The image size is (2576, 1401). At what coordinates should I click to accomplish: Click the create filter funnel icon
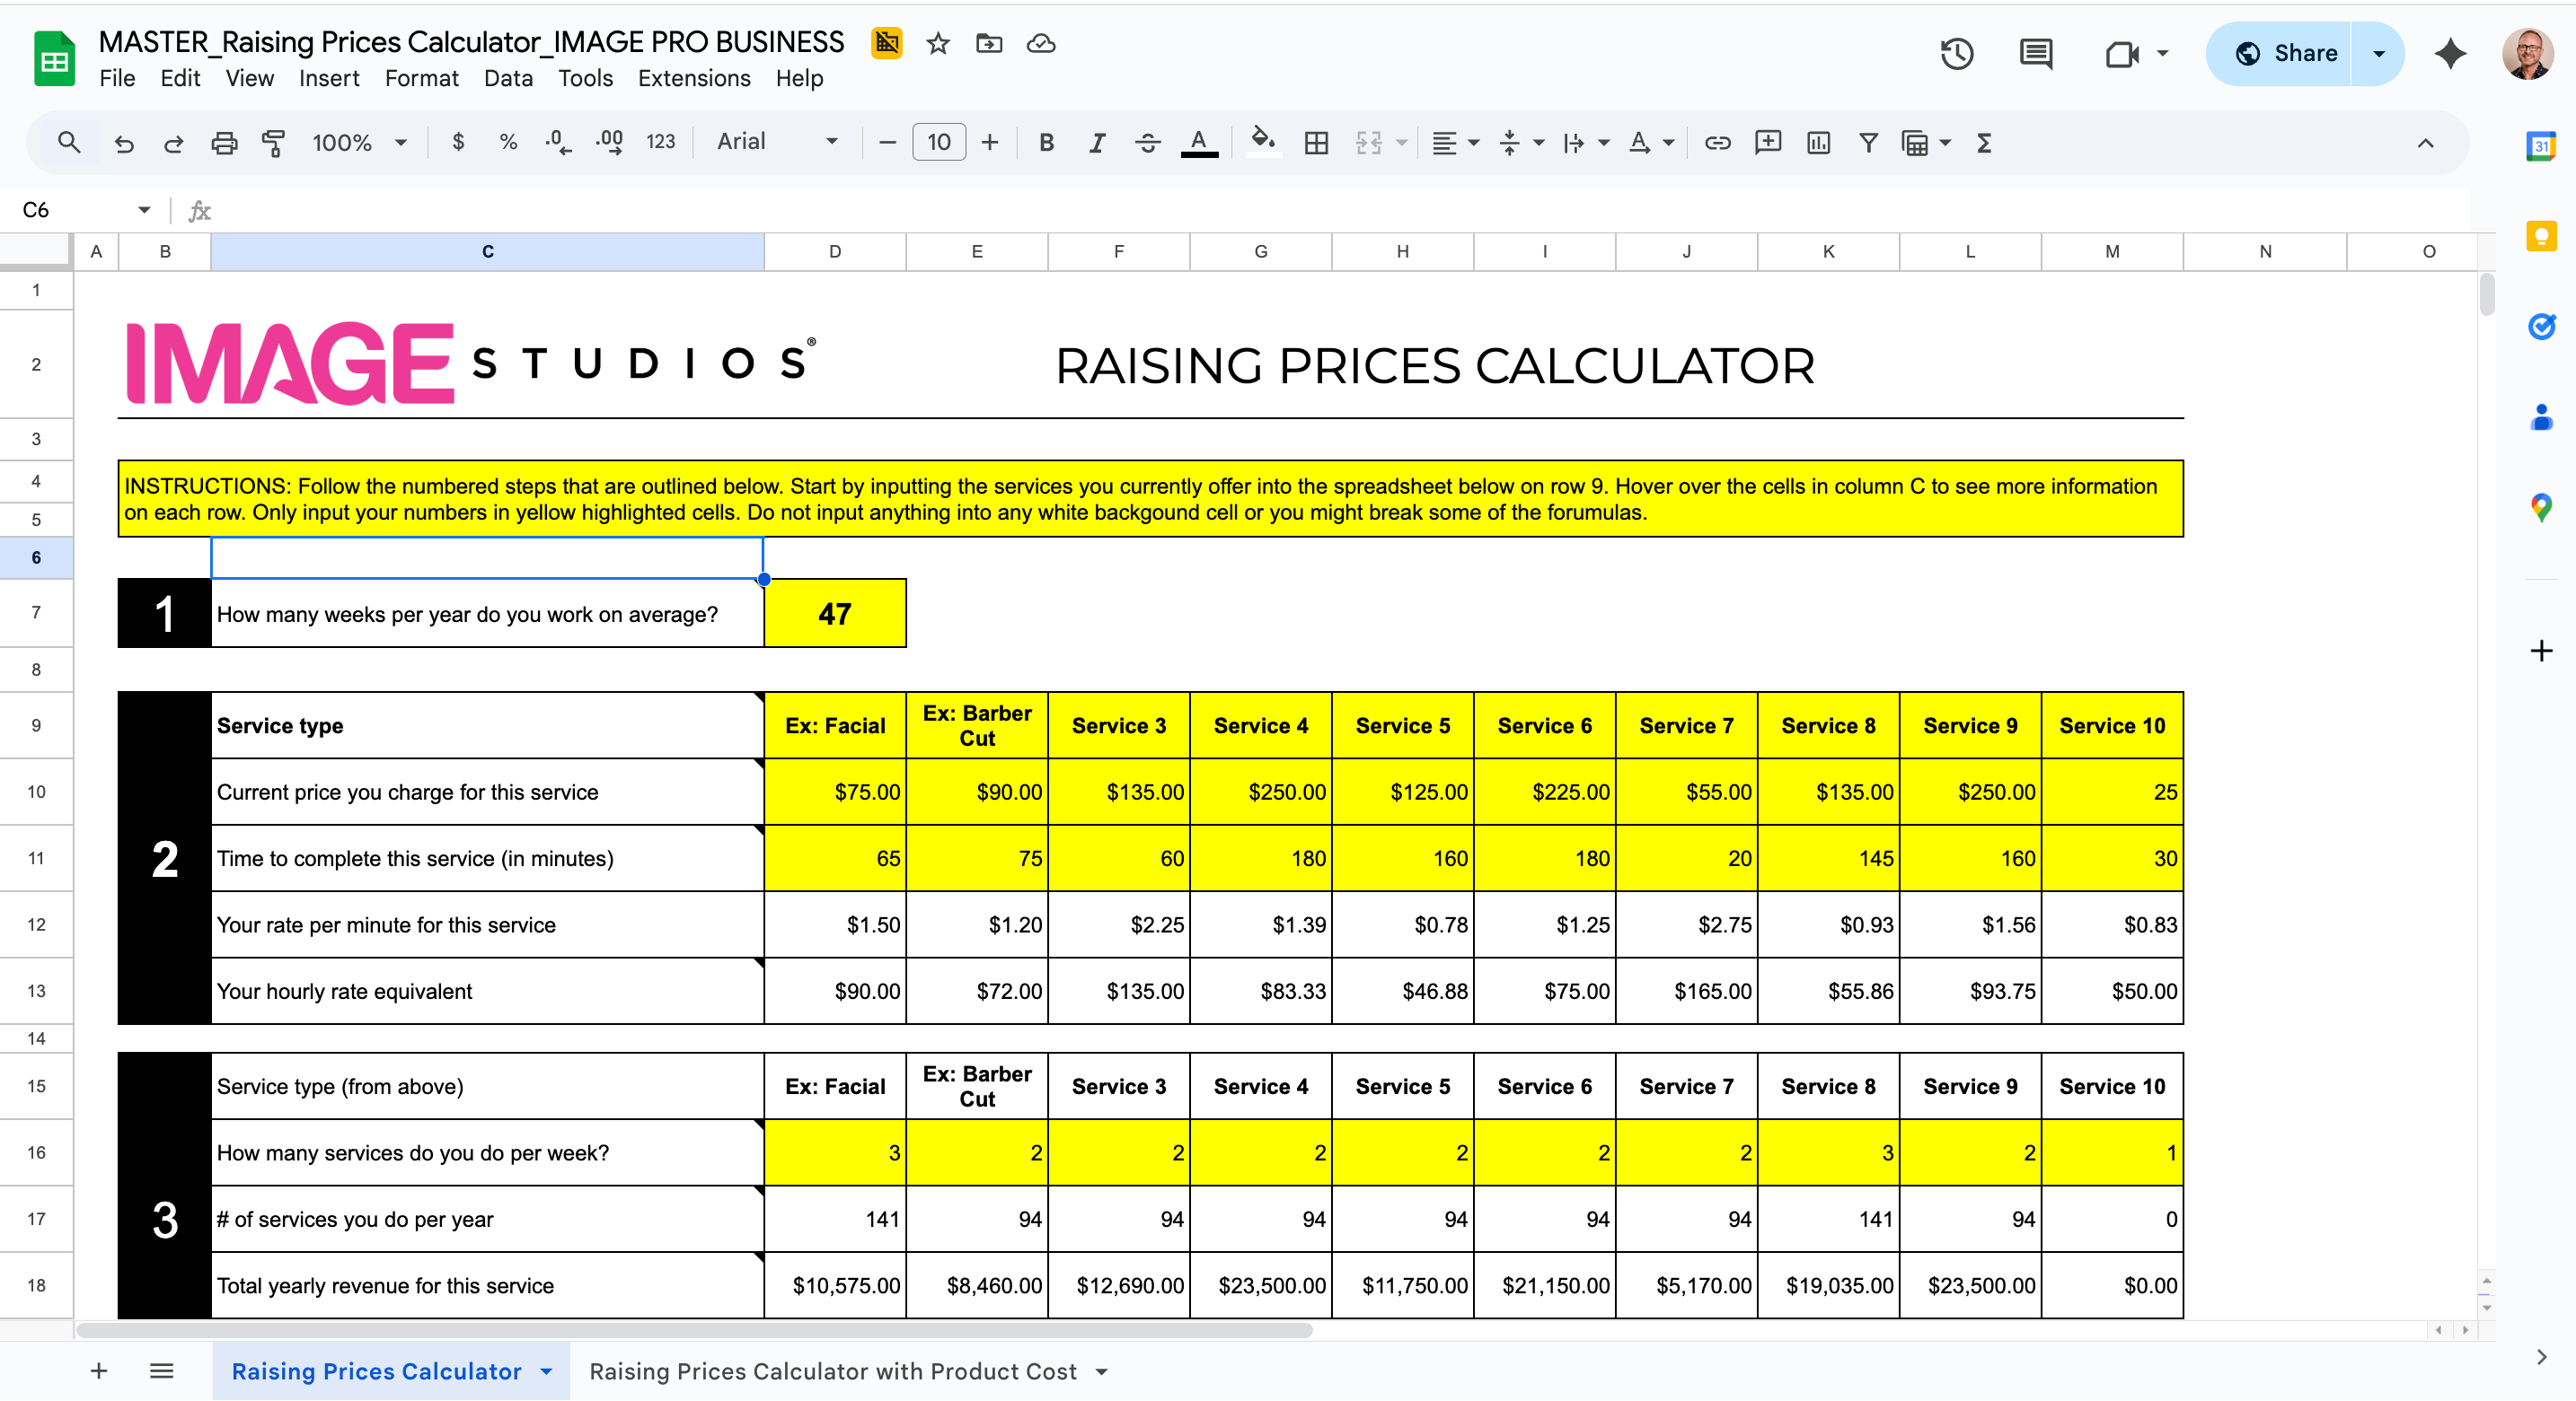[x=1868, y=143]
